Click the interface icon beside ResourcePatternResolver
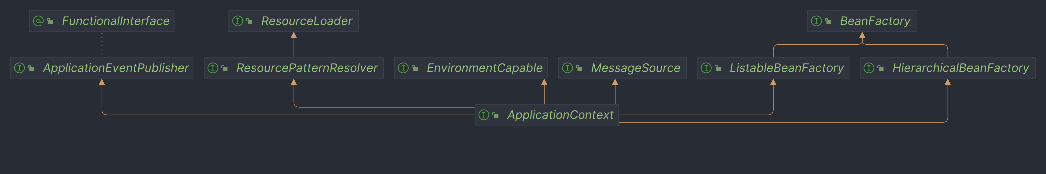The width and height of the screenshot is (1046, 174). point(213,68)
